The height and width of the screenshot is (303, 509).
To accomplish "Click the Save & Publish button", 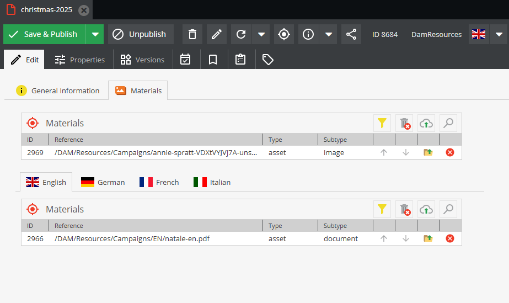I will tap(44, 34).
